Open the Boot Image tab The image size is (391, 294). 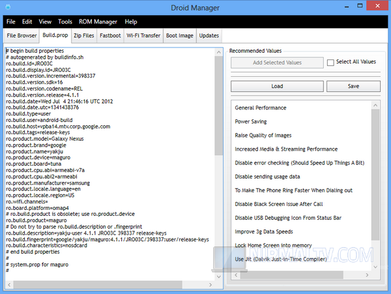(180, 36)
